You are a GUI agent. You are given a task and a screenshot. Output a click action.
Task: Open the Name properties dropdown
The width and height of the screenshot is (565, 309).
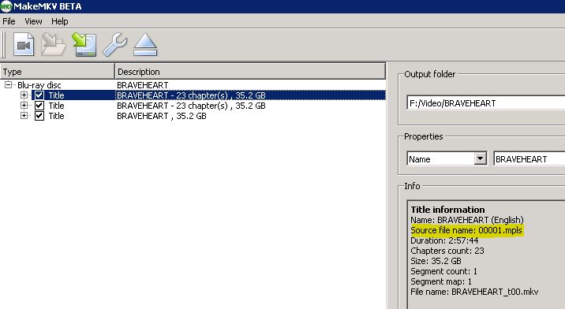(x=480, y=158)
